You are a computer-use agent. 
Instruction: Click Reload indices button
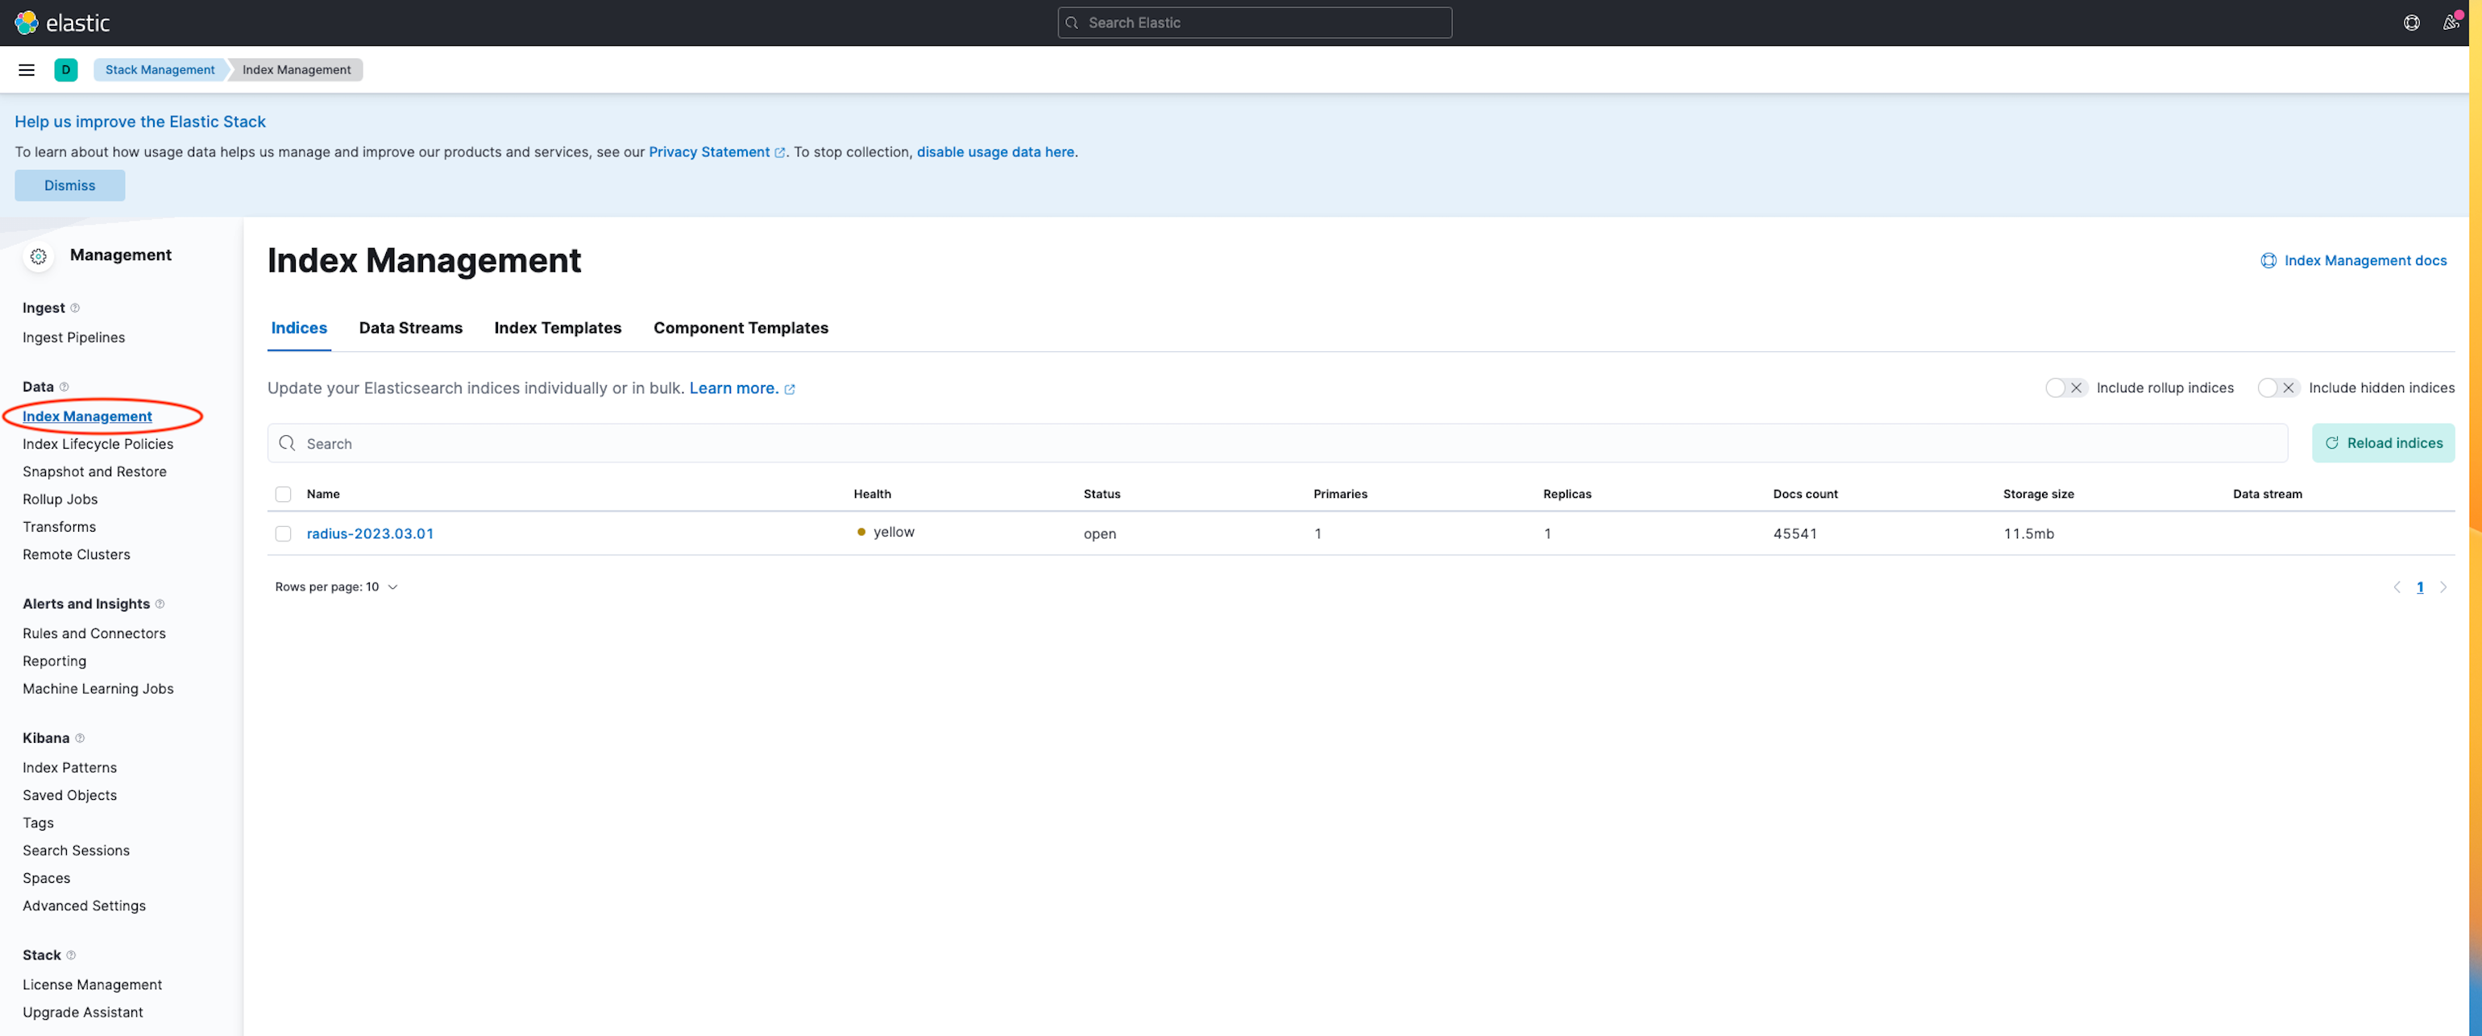click(2383, 443)
